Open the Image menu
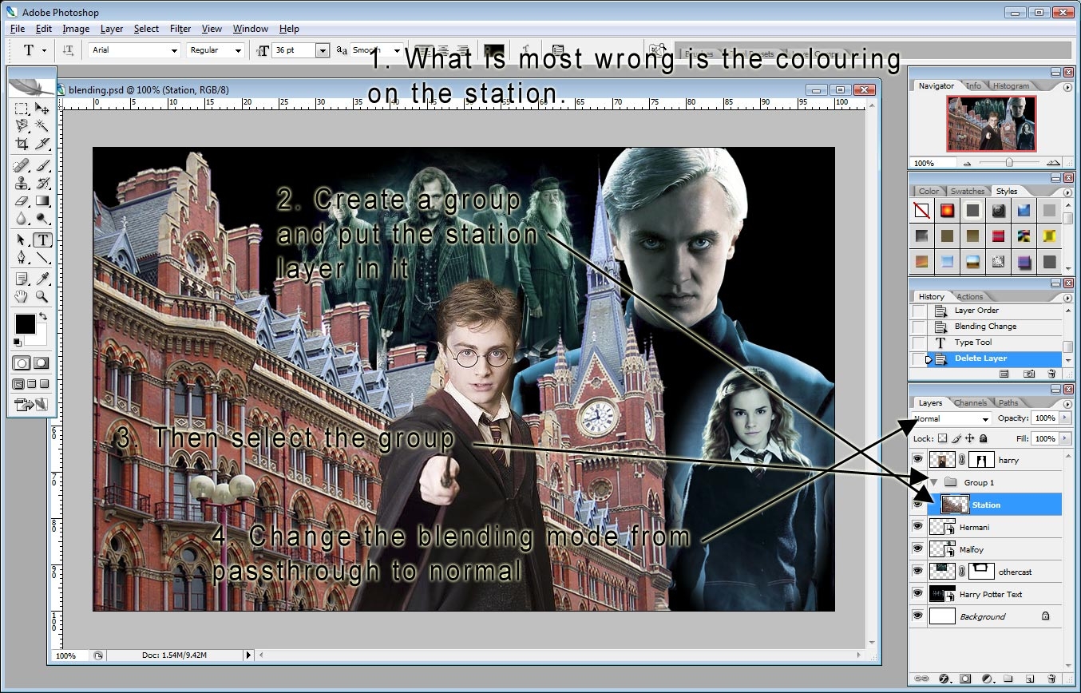 click(x=76, y=29)
